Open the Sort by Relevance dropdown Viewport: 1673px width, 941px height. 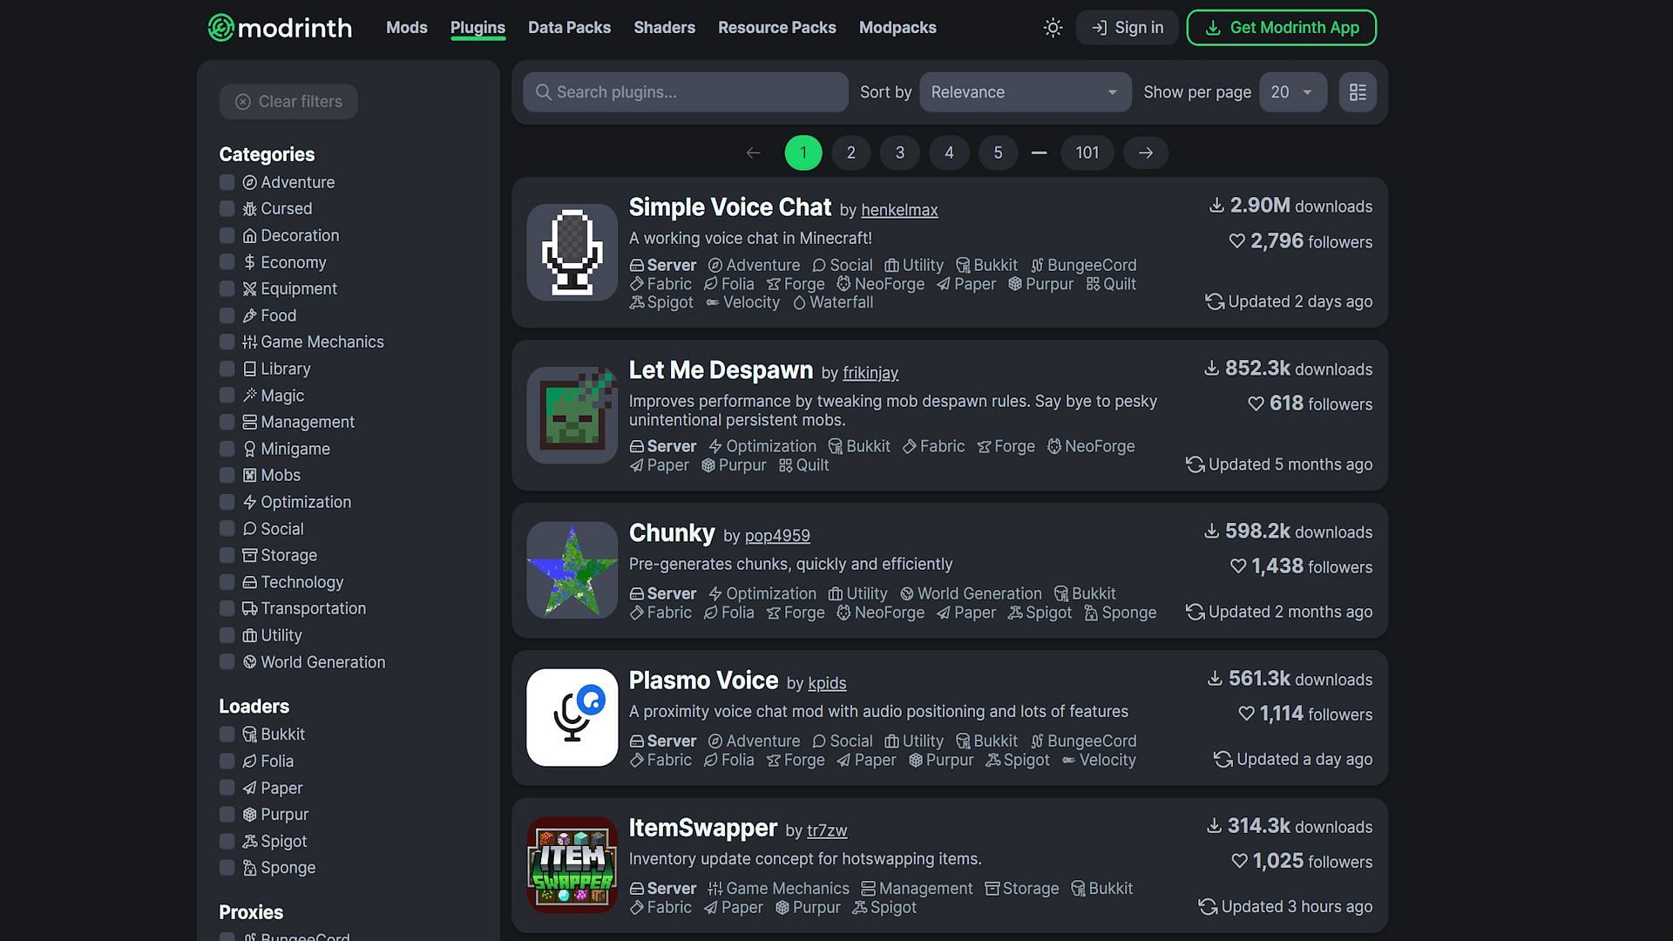(x=1024, y=91)
